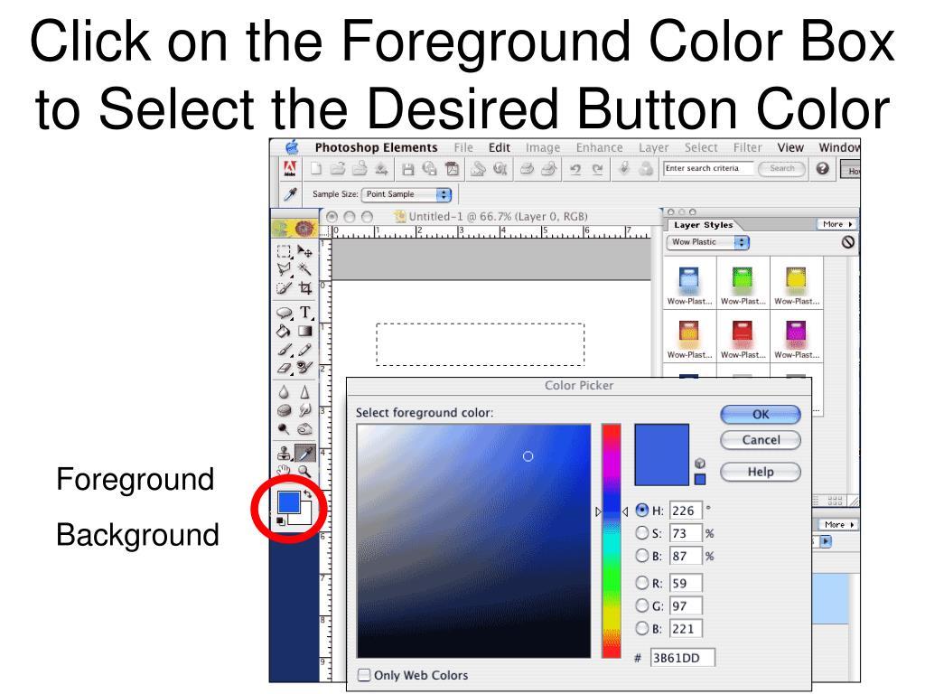Select the Crop tool
This screenshot has height=694, width=925.
tap(305, 288)
